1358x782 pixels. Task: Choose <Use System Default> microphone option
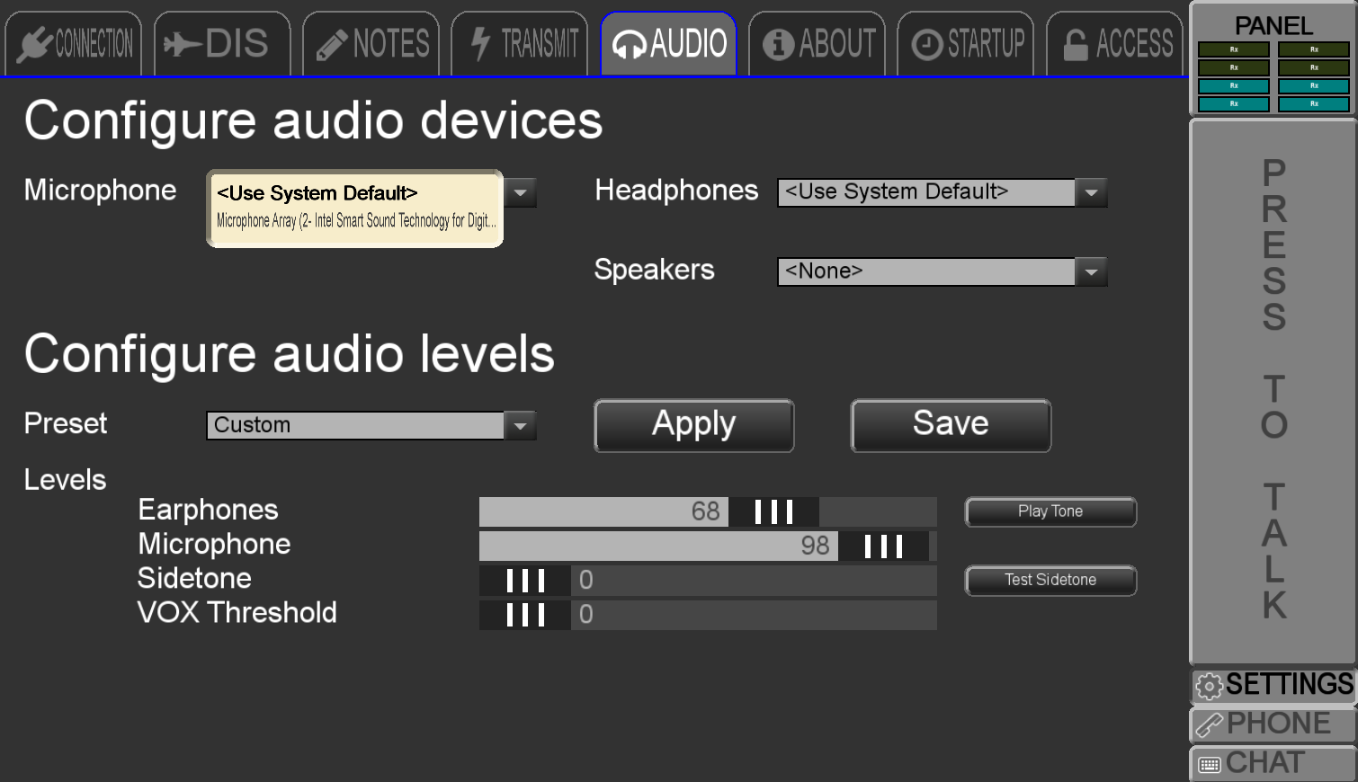[354, 193]
